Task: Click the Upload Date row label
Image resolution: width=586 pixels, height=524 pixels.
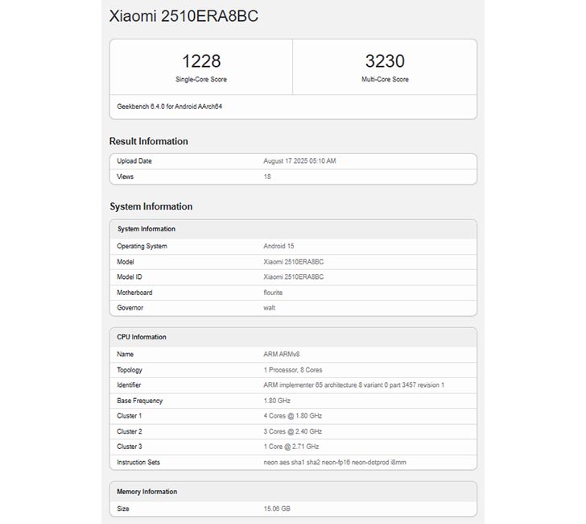Action: click(x=134, y=161)
